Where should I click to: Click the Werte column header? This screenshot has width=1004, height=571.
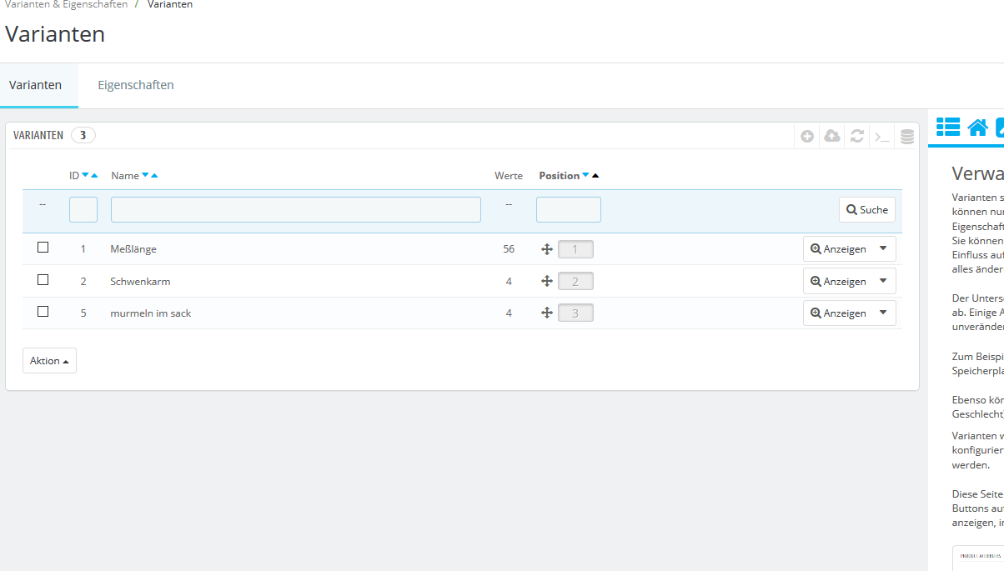tap(509, 175)
